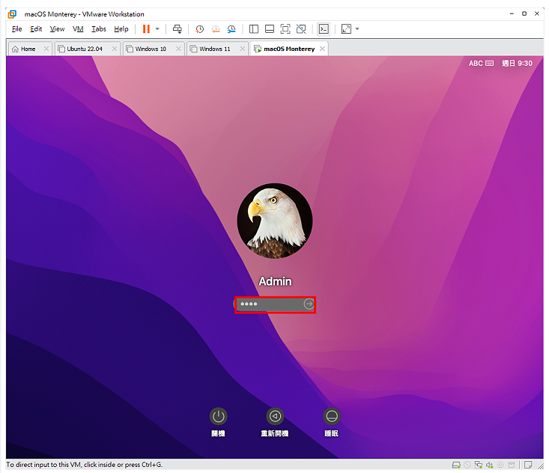Click the VMware Workstation logo in title bar
549x473 pixels.
pyautogui.click(x=12, y=14)
